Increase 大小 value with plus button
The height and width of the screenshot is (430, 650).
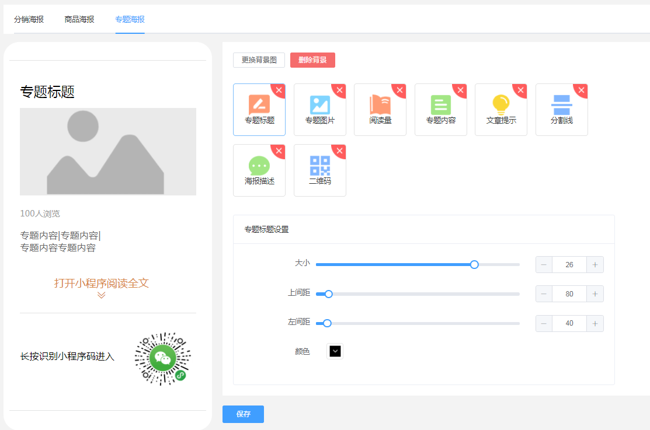pos(595,265)
